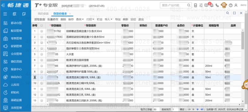Click the 配货管理 truck icon
Viewport: 248px width, 112px height.
click(x=6, y=31)
